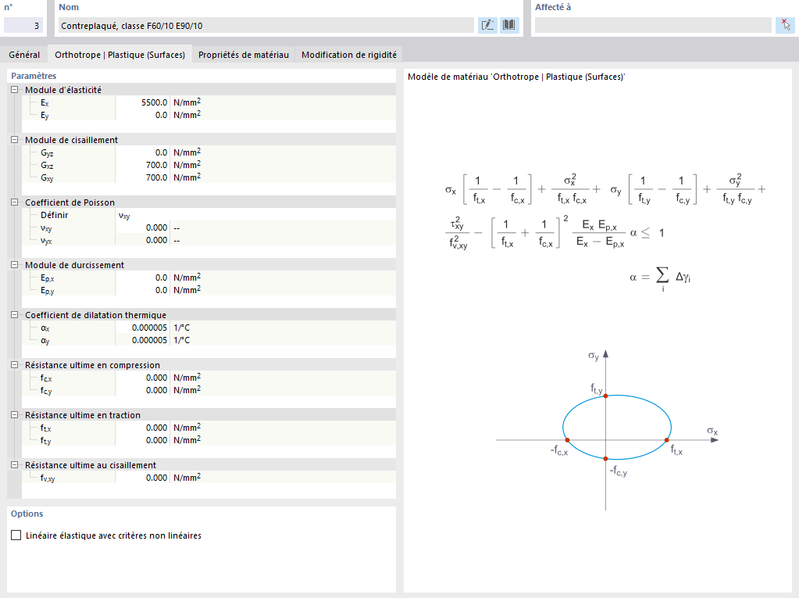Switch to the Général tab

coord(24,55)
